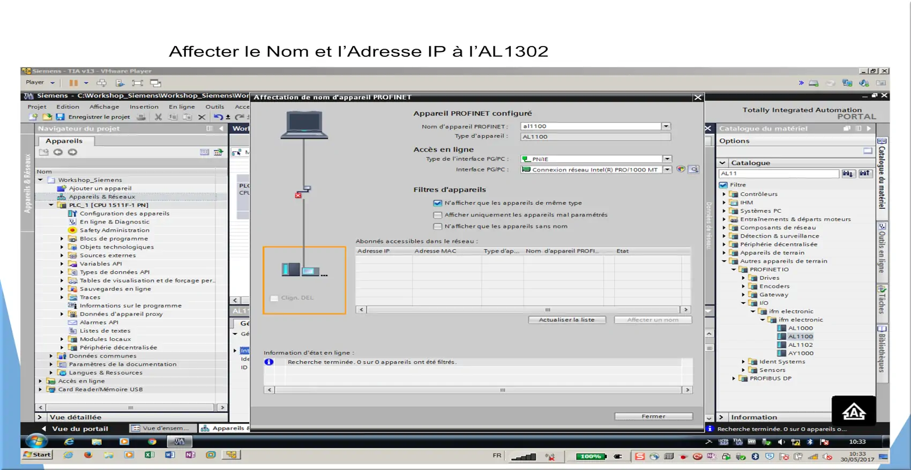Click the back arrow in project navigator
911x470 pixels.
[x=58, y=152]
